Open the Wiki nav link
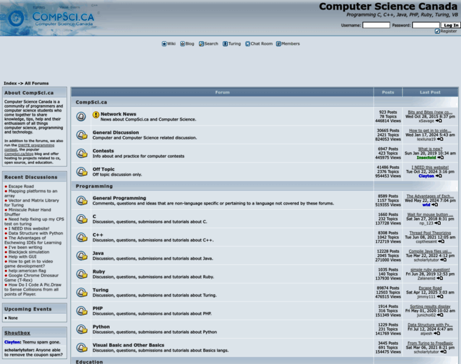This screenshot has width=461, height=364. point(169,44)
